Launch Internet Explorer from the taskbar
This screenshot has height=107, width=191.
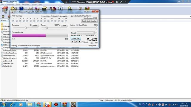pos(12,104)
